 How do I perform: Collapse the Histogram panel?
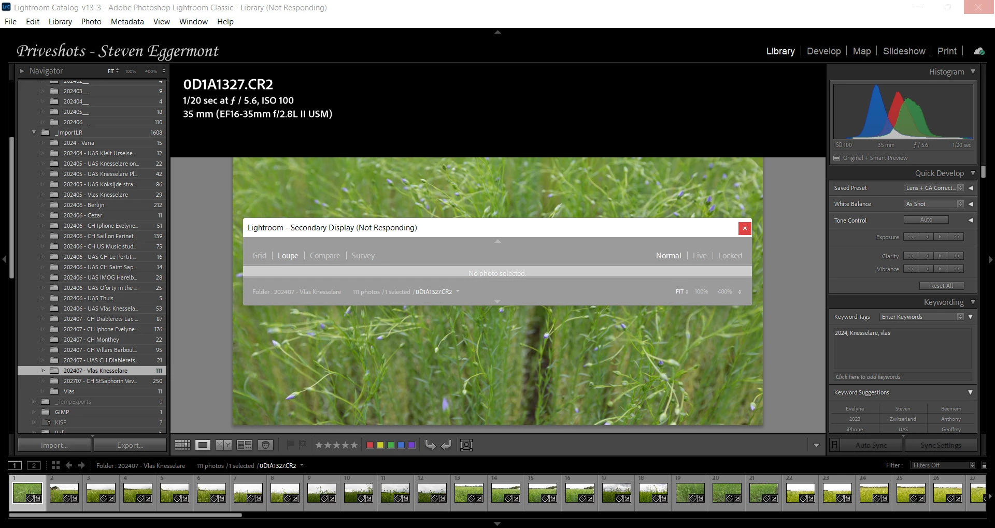[973, 71]
